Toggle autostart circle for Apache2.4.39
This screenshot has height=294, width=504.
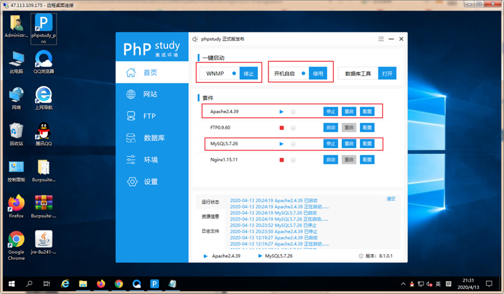(x=293, y=112)
